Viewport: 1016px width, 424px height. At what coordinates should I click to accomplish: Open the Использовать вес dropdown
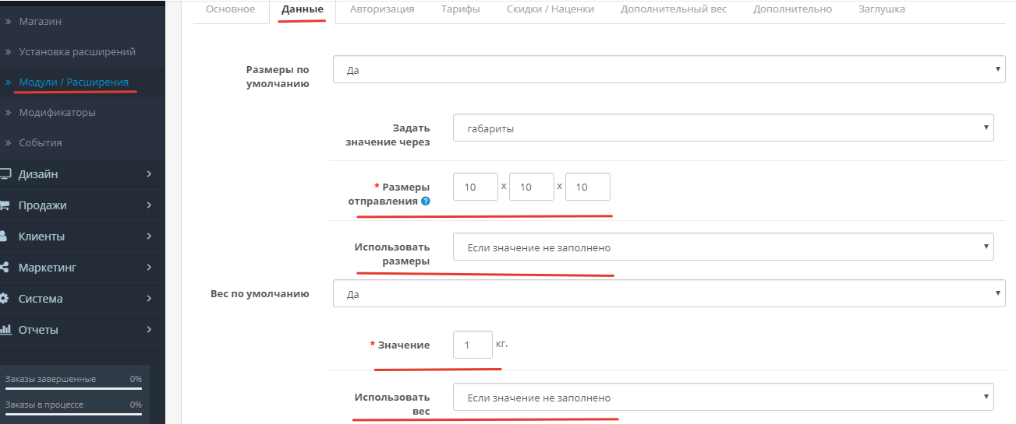point(723,398)
